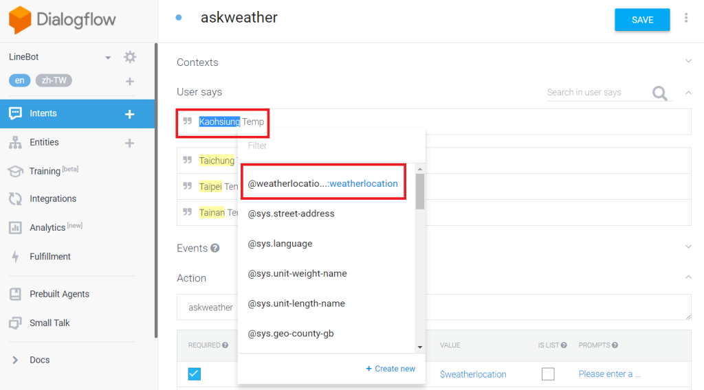
Task: Click the Prebuilt Agents book icon
Action: pos(15,294)
